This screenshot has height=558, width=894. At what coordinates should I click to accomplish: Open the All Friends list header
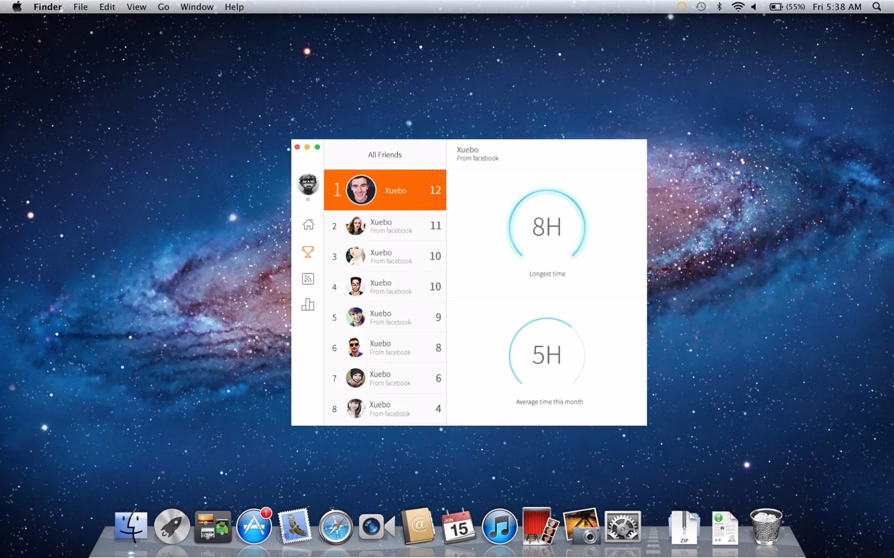pyautogui.click(x=385, y=154)
